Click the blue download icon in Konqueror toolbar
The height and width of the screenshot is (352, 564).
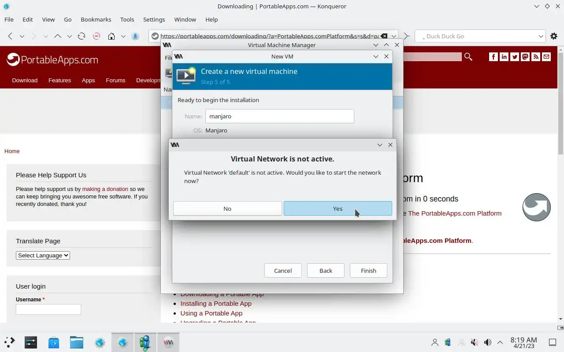point(135,36)
